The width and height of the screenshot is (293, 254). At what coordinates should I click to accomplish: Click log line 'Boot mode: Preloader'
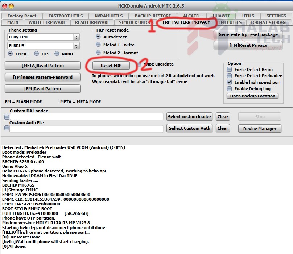(24, 152)
